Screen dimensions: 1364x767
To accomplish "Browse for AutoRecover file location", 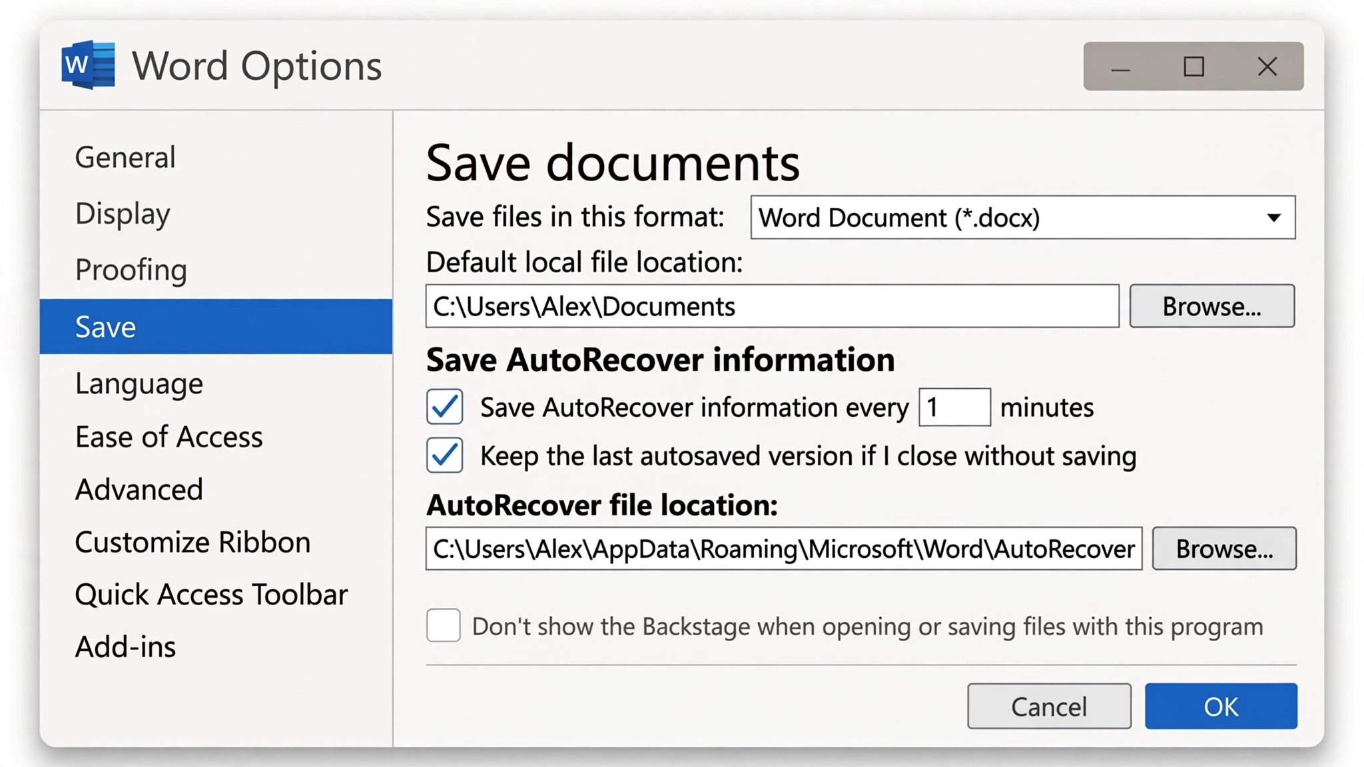I will click(x=1224, y=549).
